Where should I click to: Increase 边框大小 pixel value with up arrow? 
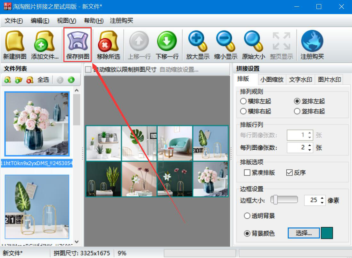322,198
